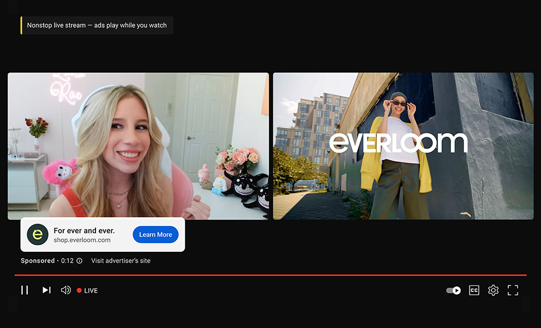Open the playback settings gear
This screenshot has width=541, height=328.
493,290
